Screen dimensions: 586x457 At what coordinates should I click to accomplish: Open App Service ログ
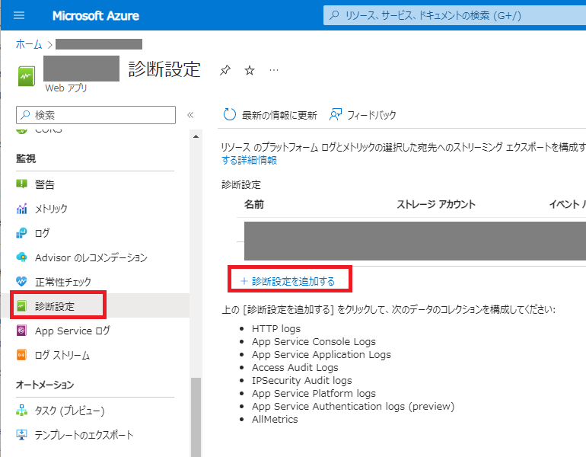coord(72,331)
